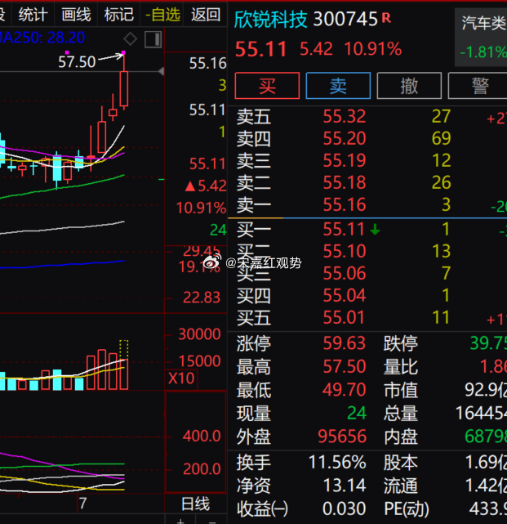Click the 400.0 indicator axis label
507x524 pixels.
pos(202,436)
